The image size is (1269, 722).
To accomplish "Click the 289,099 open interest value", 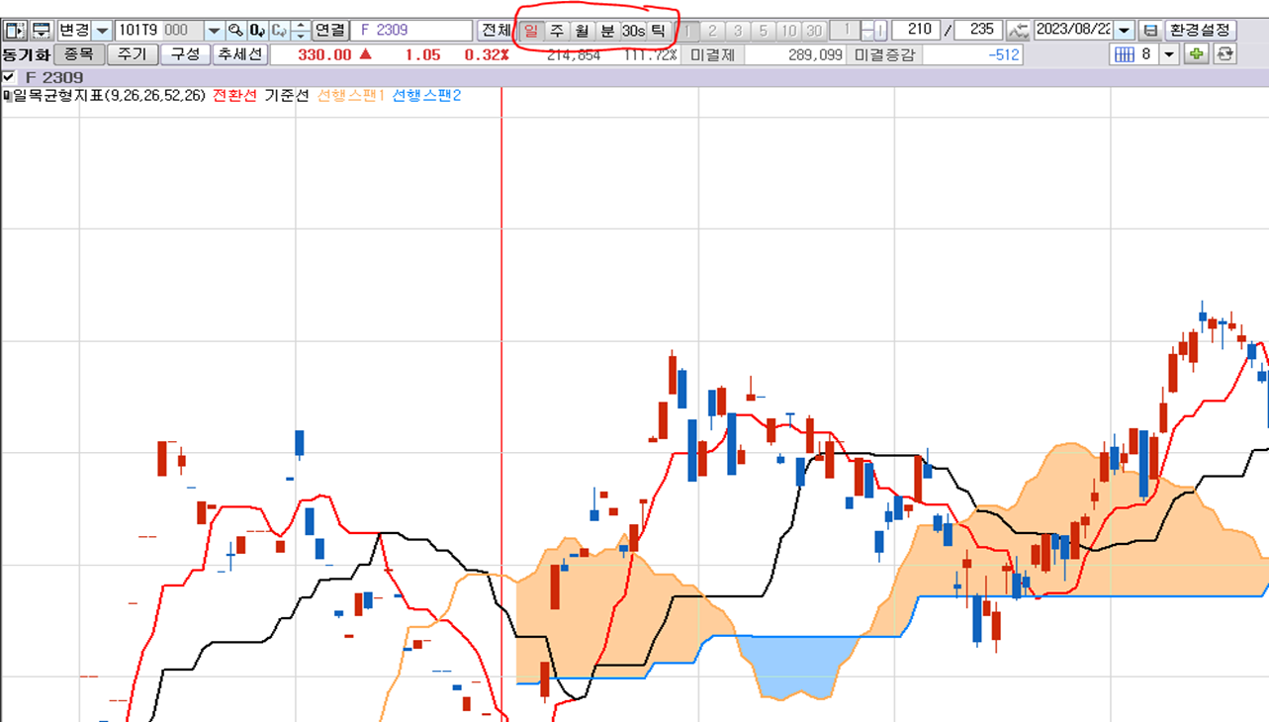I will click(x=815, y=55).
